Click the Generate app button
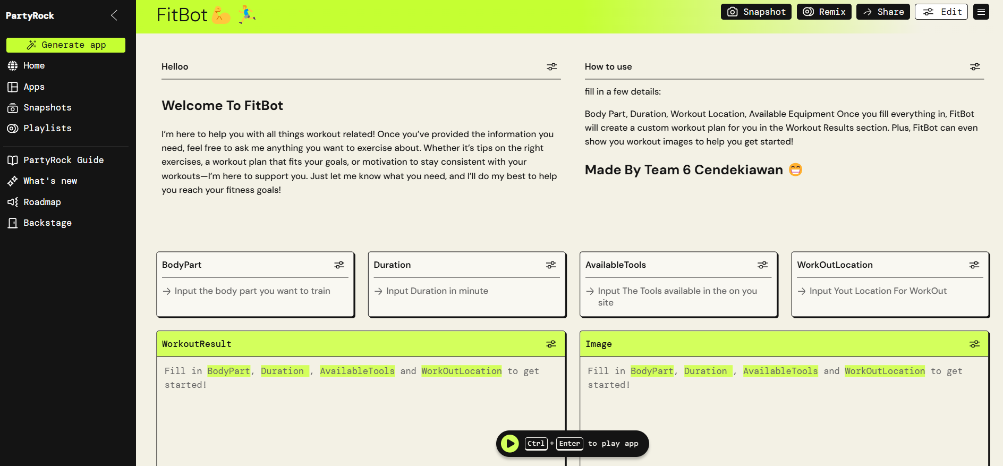Image resolution: width=1003 pixels, height=466 pixels. coord(66,45)
